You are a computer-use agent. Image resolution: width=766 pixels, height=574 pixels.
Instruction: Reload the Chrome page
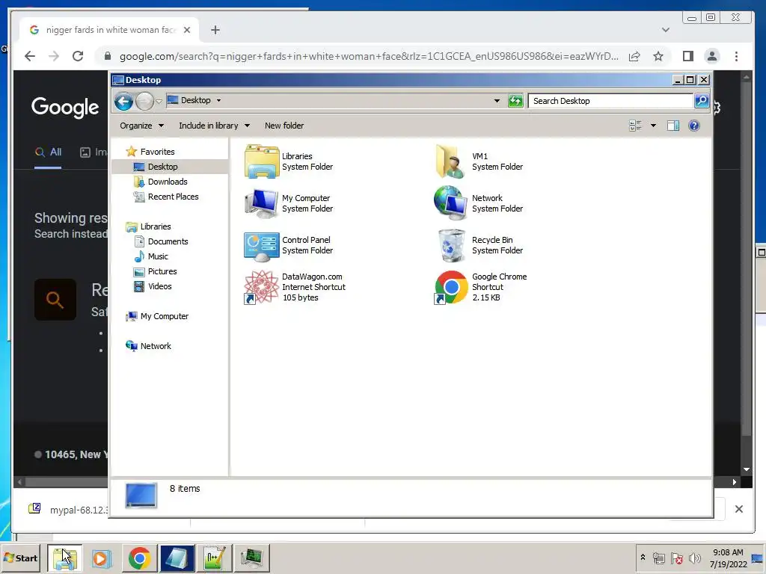(x=78, y=56)
